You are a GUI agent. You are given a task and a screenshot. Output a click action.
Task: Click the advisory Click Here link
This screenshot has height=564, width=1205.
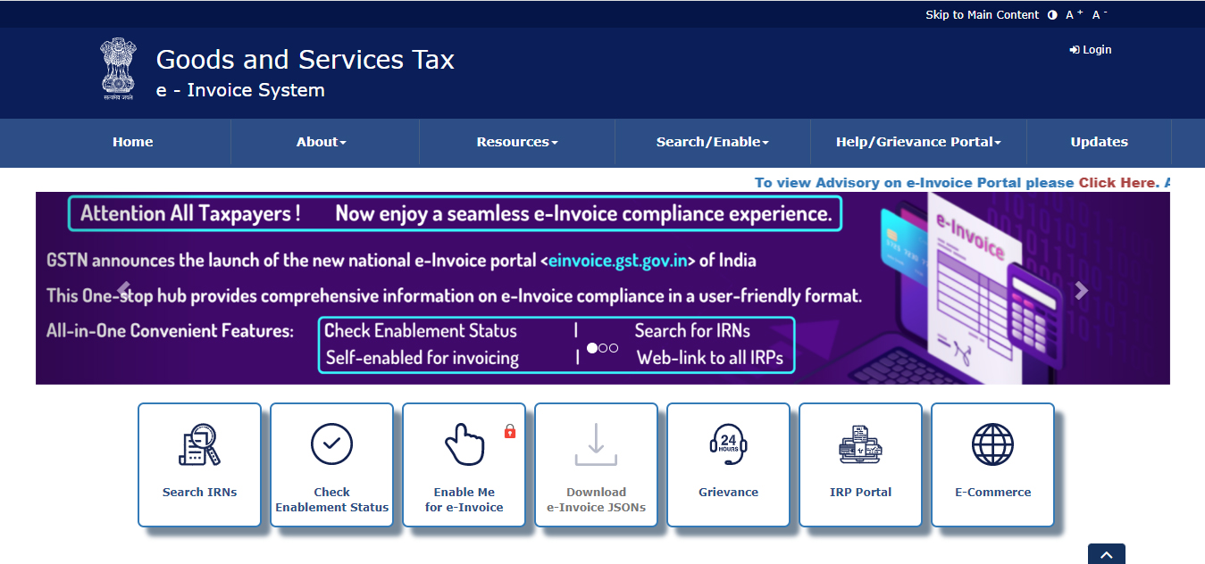tap(1117, 182)
